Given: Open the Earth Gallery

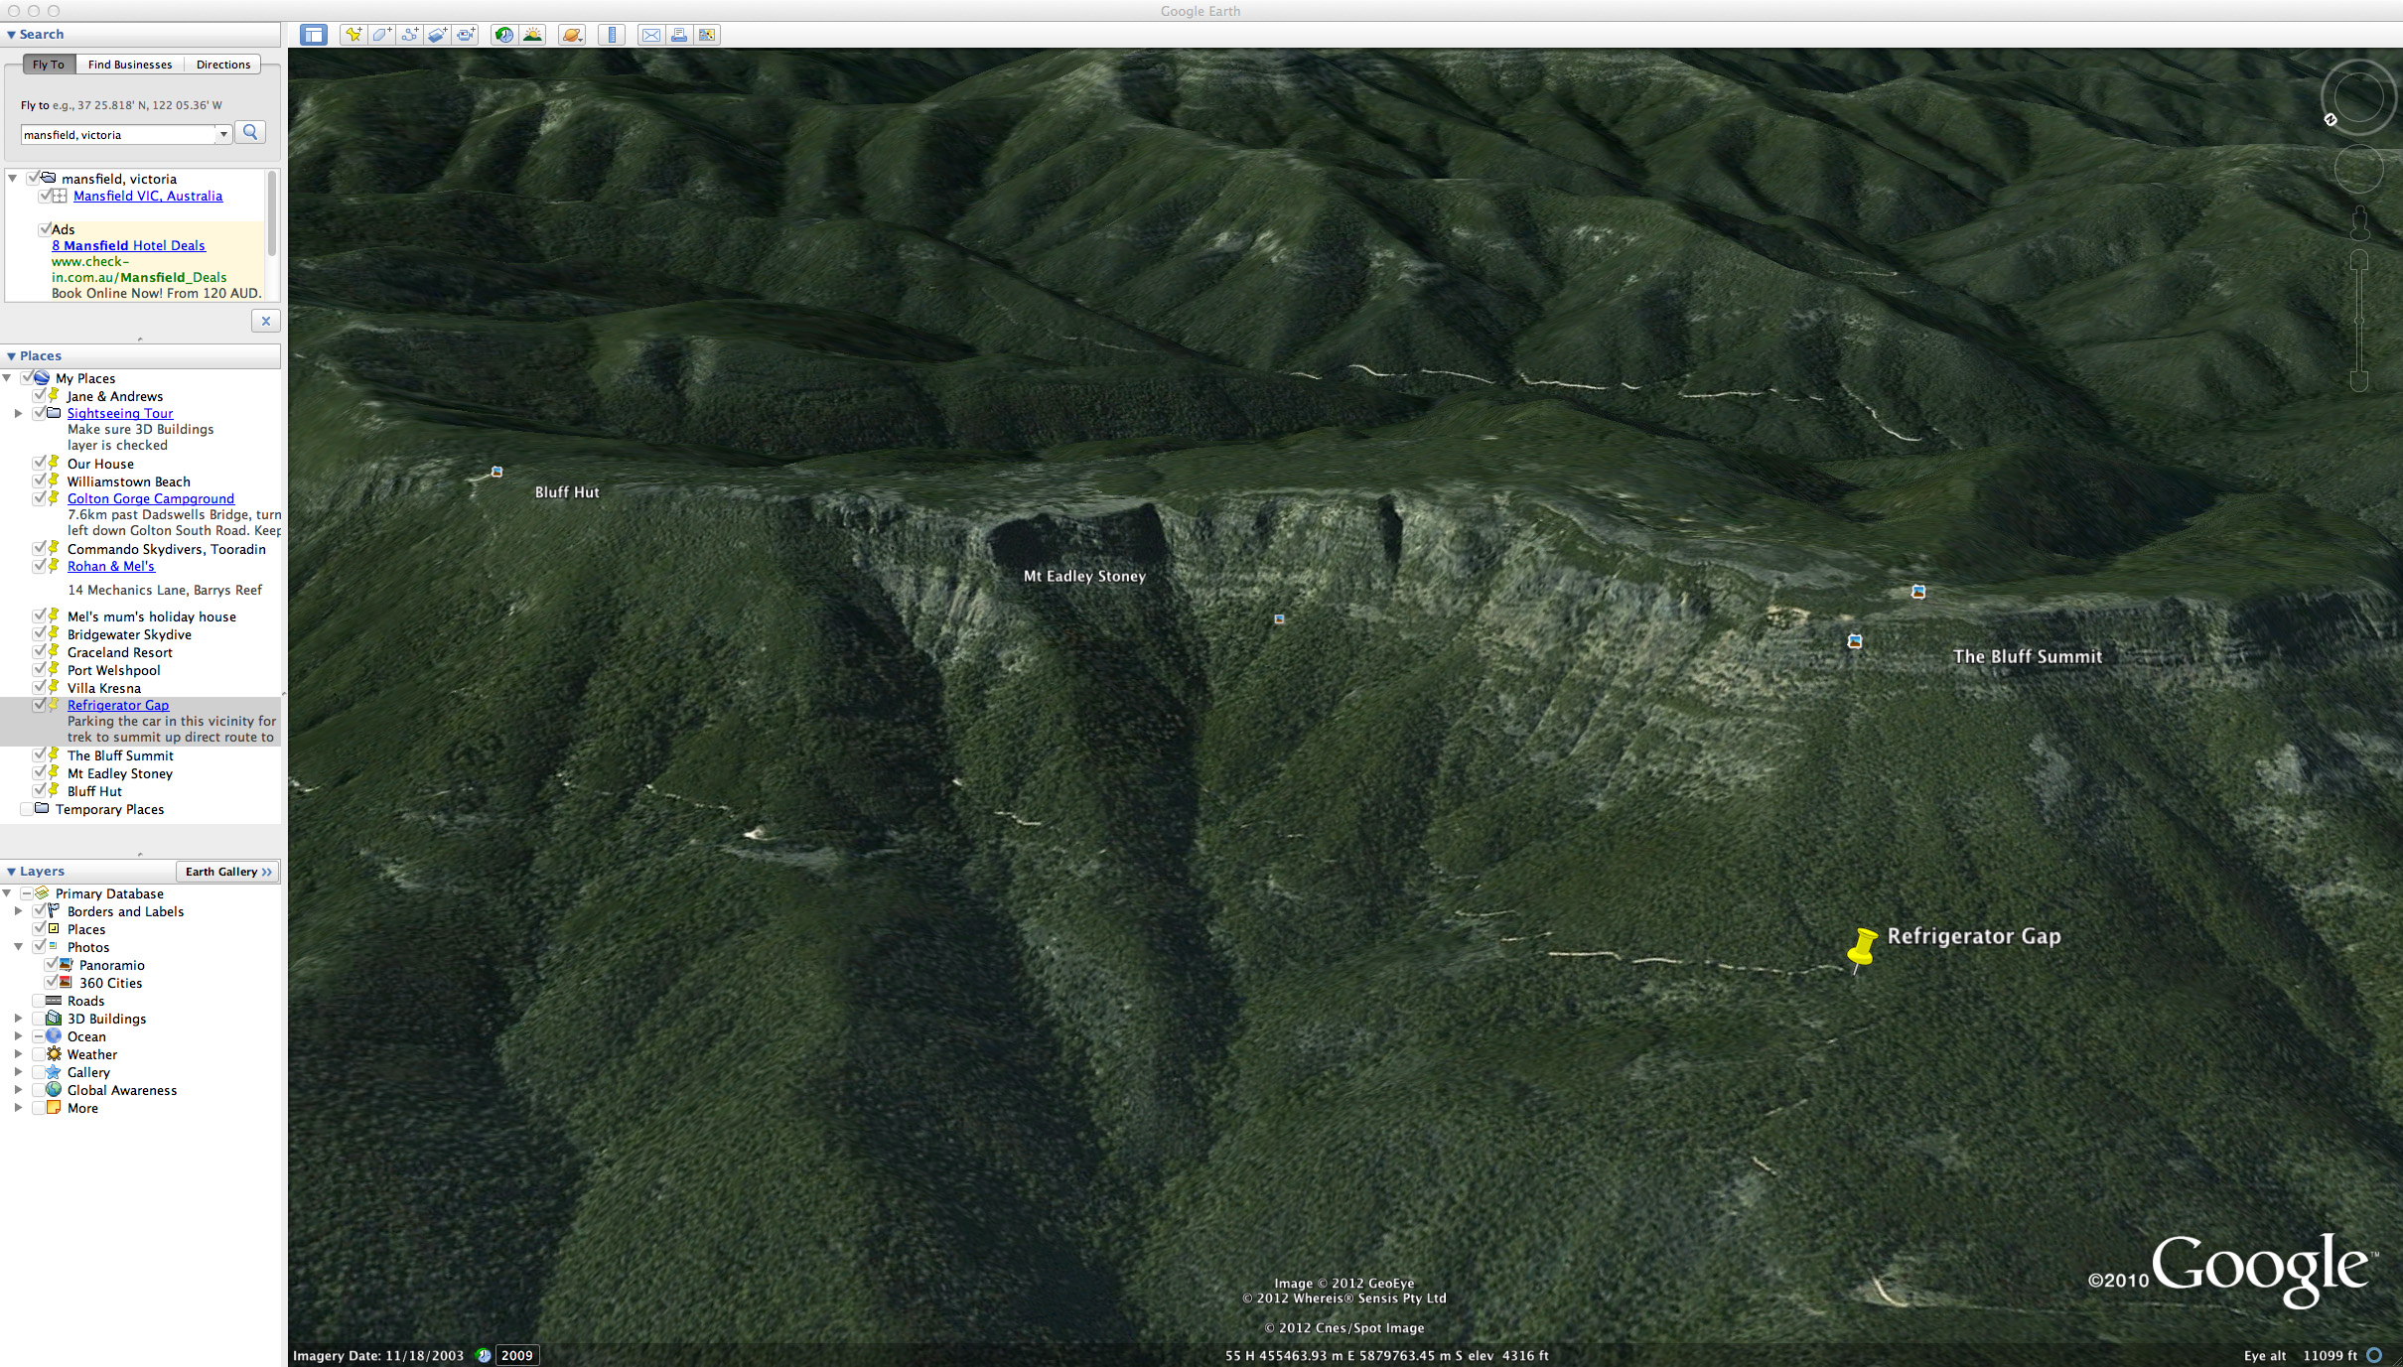Looking at the screenshot, I should pyautogui.click(x=228, y=872).
